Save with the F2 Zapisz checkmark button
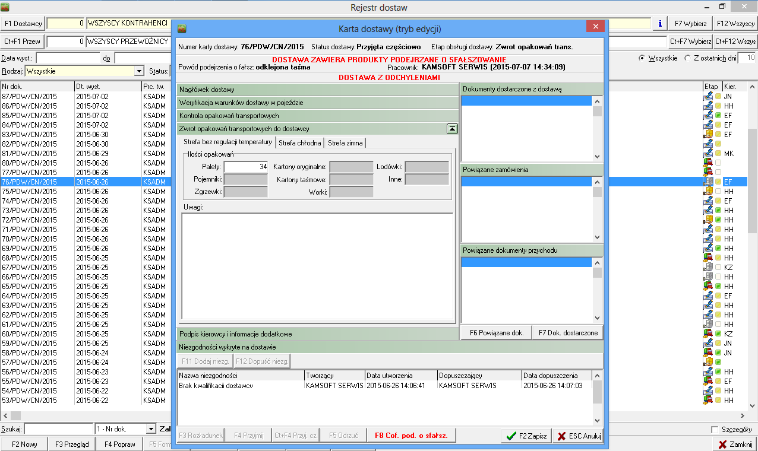Viewport: 758px width, 451px height. [x=526, y=436]
